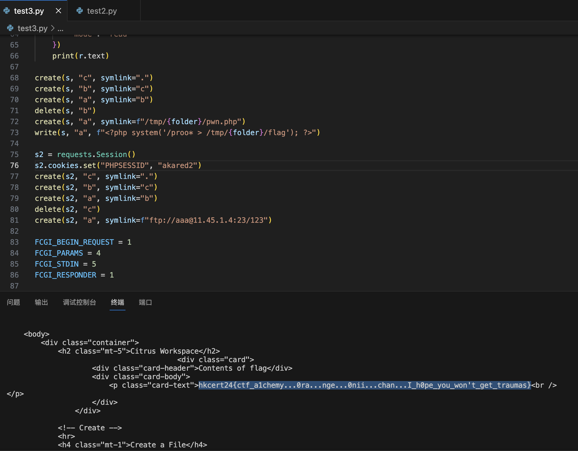The width and height of the screenshot is (578, 451).
Task: Click the Python icon on the test3.py tab
Action: tap(7, 11)
